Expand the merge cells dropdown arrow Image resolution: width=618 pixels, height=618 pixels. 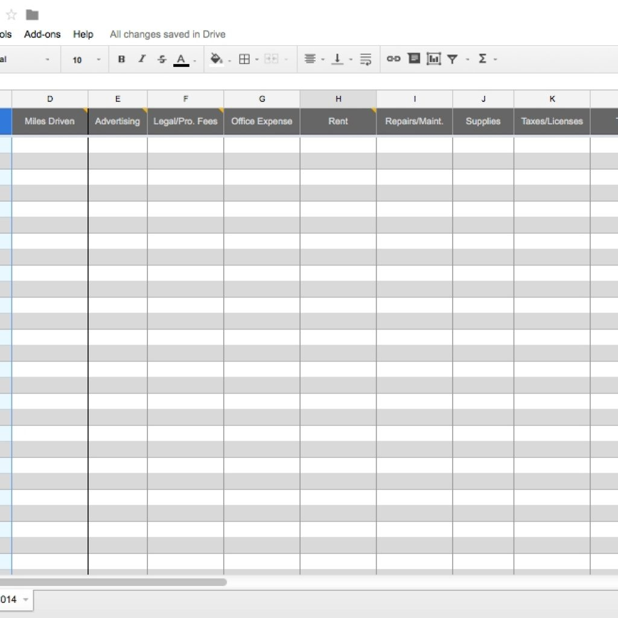point(285,60)
